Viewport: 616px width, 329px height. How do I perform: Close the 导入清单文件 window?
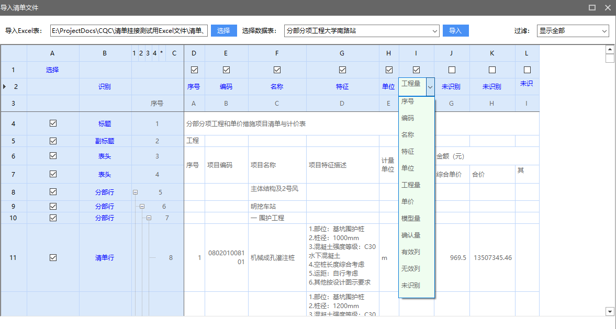click(608, 7)
